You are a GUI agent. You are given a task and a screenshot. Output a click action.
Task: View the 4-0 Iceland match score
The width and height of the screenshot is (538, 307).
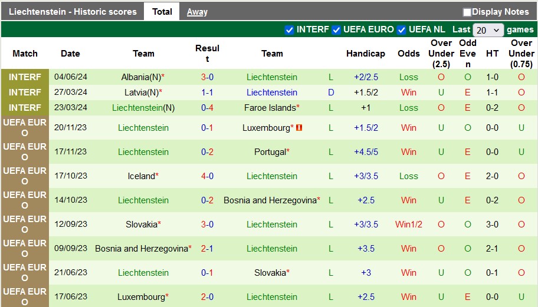coord(207,176)
